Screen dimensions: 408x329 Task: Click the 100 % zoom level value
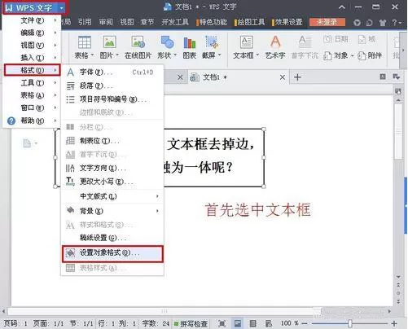290,323
